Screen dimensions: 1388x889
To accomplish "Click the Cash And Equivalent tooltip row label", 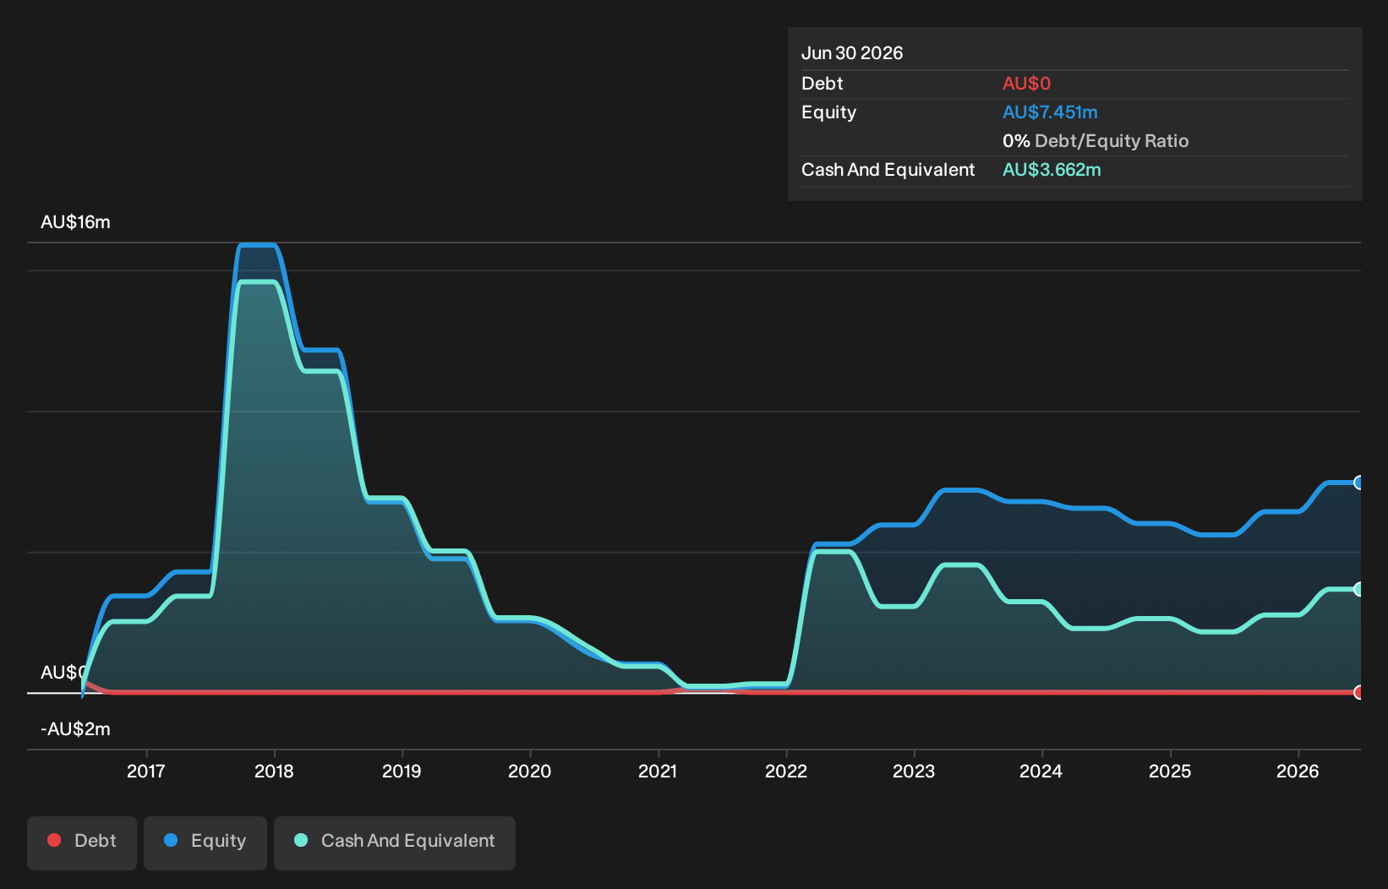I will pyautogui.click(x=888, y=170).
